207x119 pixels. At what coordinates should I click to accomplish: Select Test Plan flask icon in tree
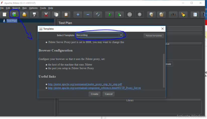click(4, 21)
